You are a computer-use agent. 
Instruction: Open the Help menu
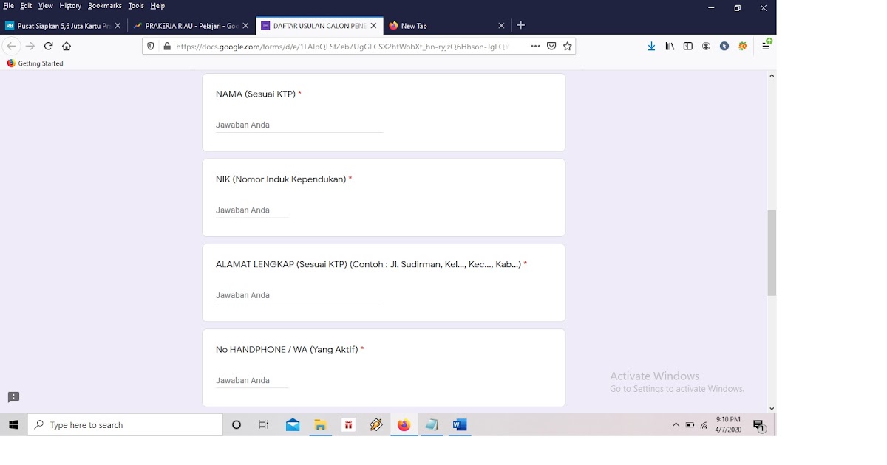point(157,6)
